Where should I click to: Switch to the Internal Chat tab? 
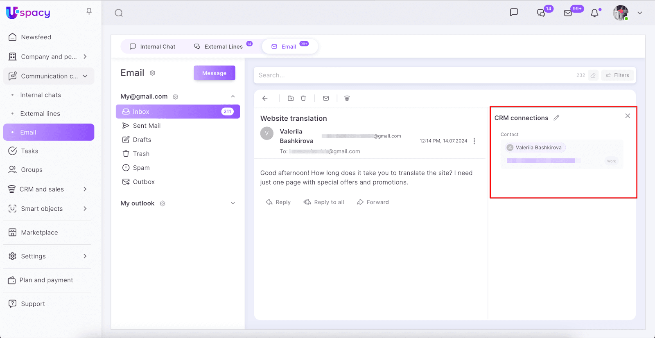pos(152,47)
